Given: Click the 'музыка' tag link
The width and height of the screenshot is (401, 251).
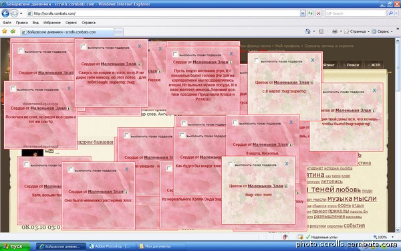Looking at the screenshot, I should 340,199.
